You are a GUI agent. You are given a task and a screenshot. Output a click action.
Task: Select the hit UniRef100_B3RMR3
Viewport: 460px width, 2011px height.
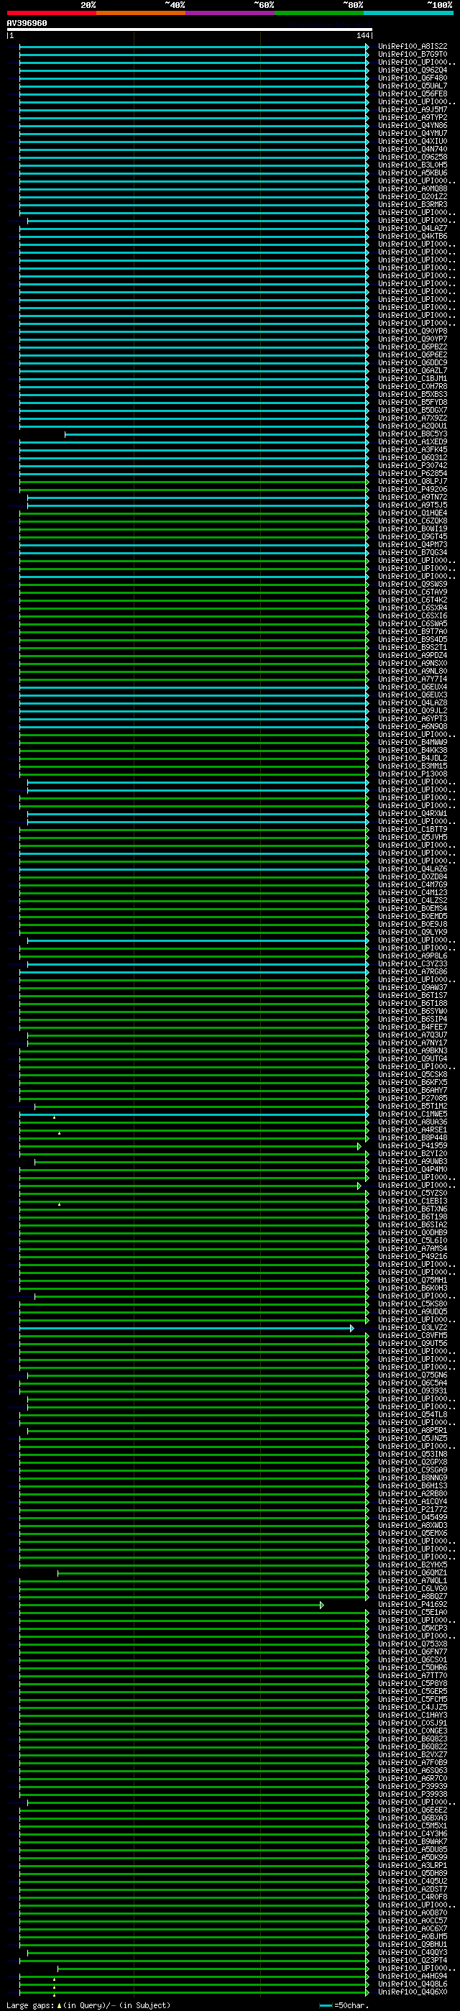tap(413, 204)
